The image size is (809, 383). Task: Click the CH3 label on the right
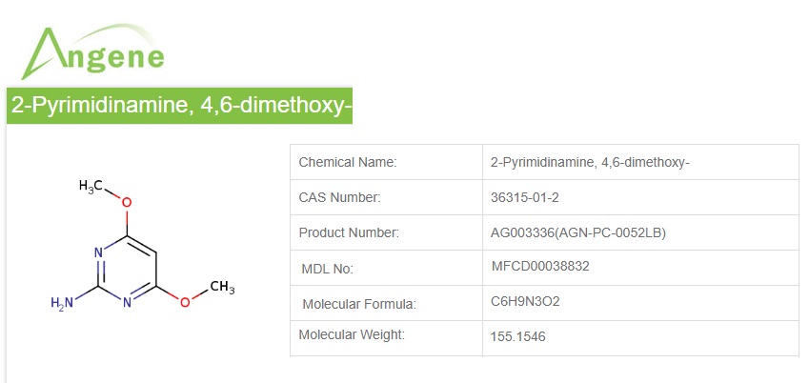coord(221,287)
